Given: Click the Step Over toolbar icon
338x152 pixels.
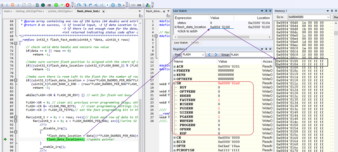Looking at the screenshot, I should 79,5.
